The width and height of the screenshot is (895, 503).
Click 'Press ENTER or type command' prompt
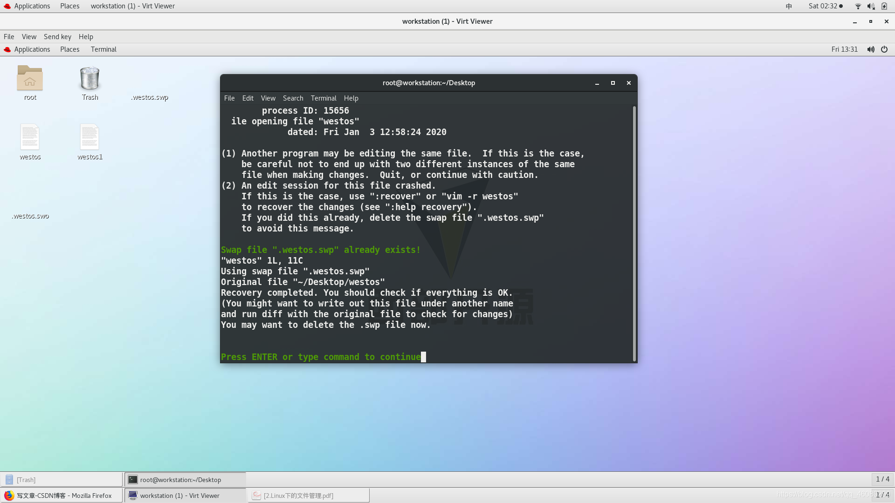[321, 357]
